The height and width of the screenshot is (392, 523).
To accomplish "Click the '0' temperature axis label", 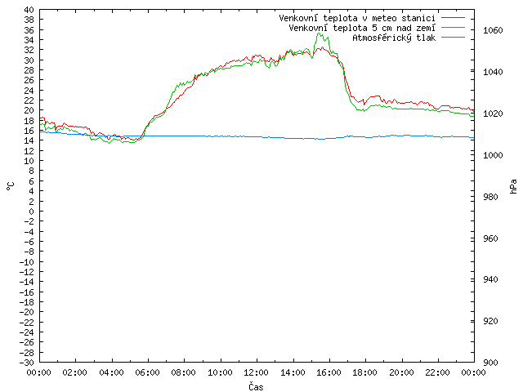I will pos(31,212).
